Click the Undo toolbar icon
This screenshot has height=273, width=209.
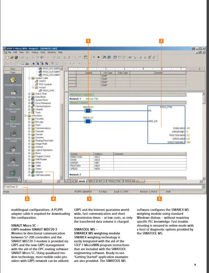click(x=48, y=57)
